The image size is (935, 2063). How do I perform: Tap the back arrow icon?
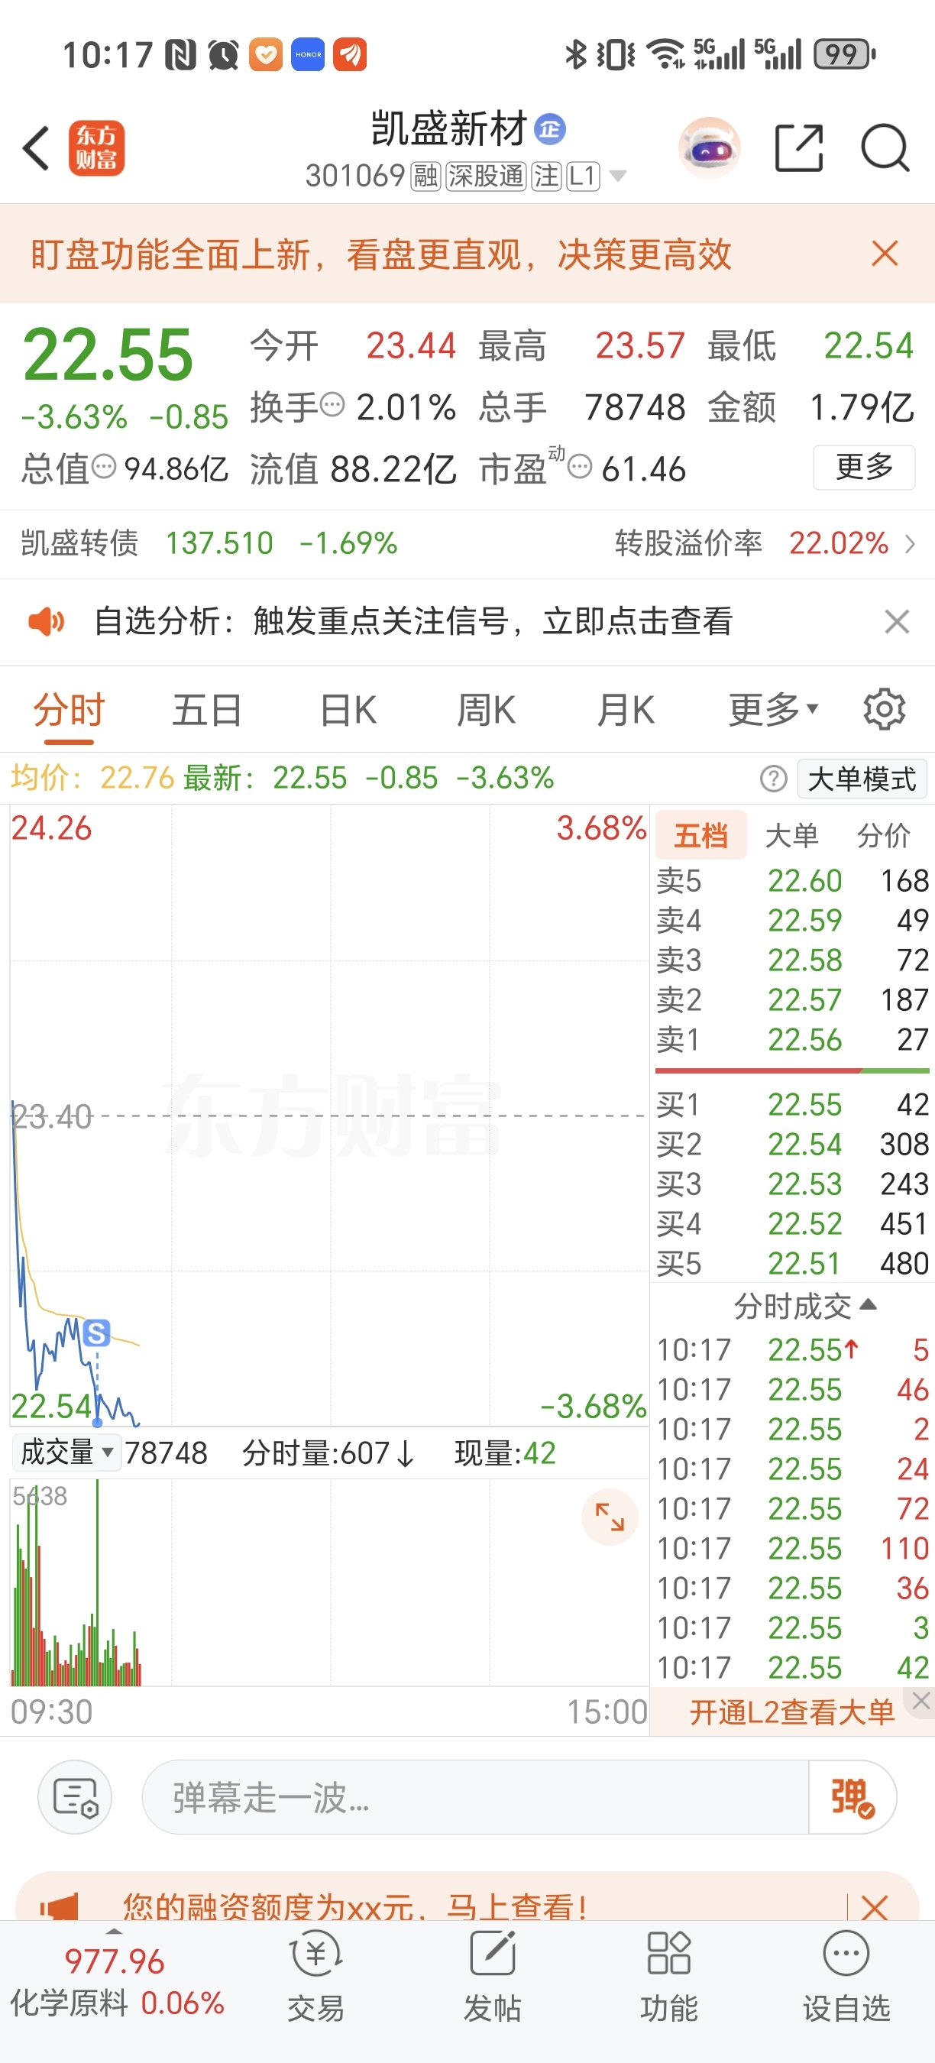point(36,148)
